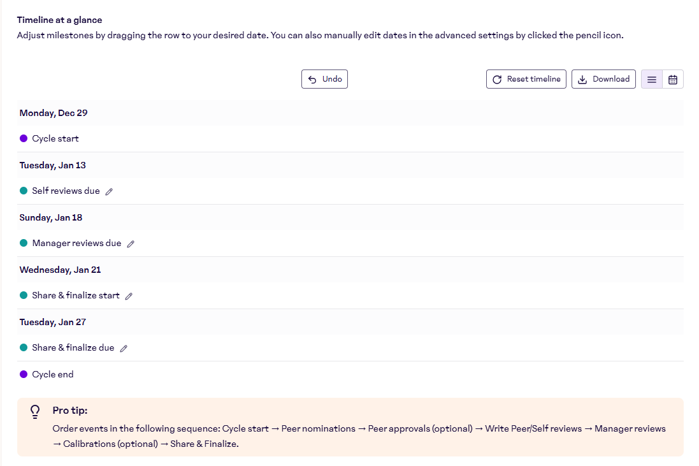699x466 pixels.
Task: Download the timeline
Action: [x=603, y=79]
